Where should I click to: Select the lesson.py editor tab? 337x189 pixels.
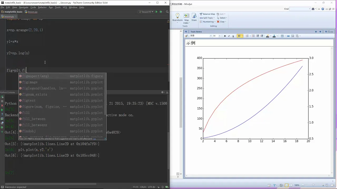point(9,16)
